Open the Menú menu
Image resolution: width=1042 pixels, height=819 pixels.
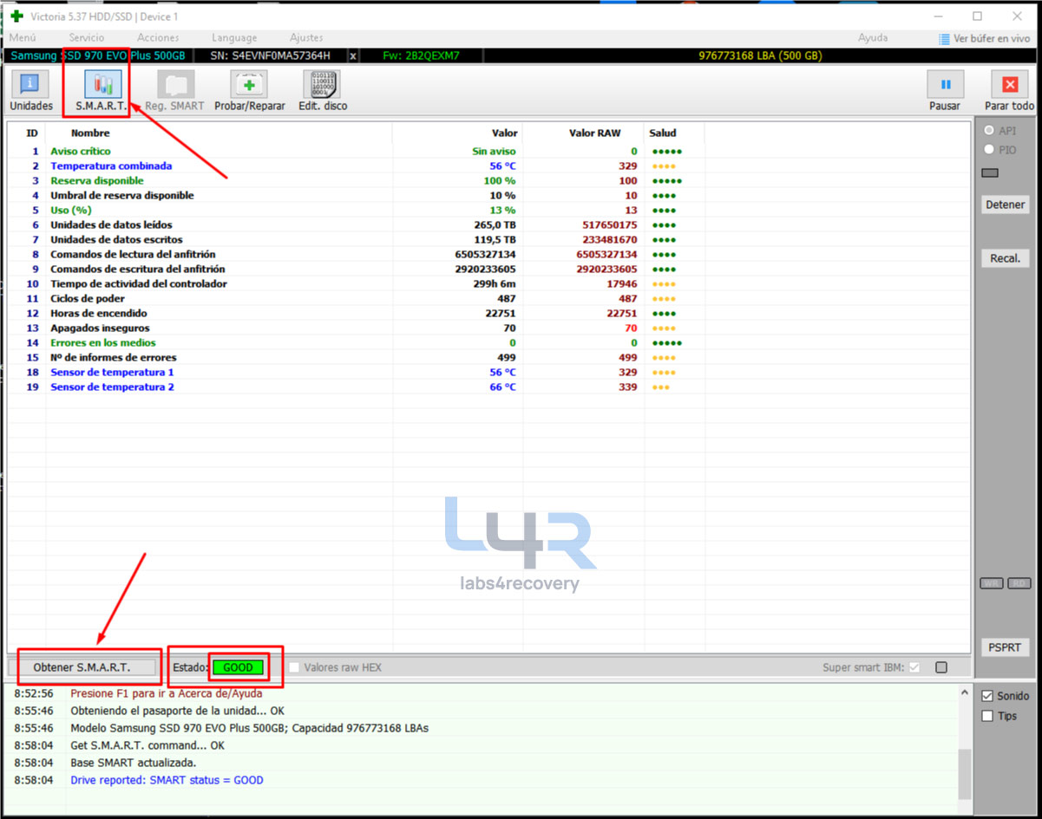[x=23, y=38]
